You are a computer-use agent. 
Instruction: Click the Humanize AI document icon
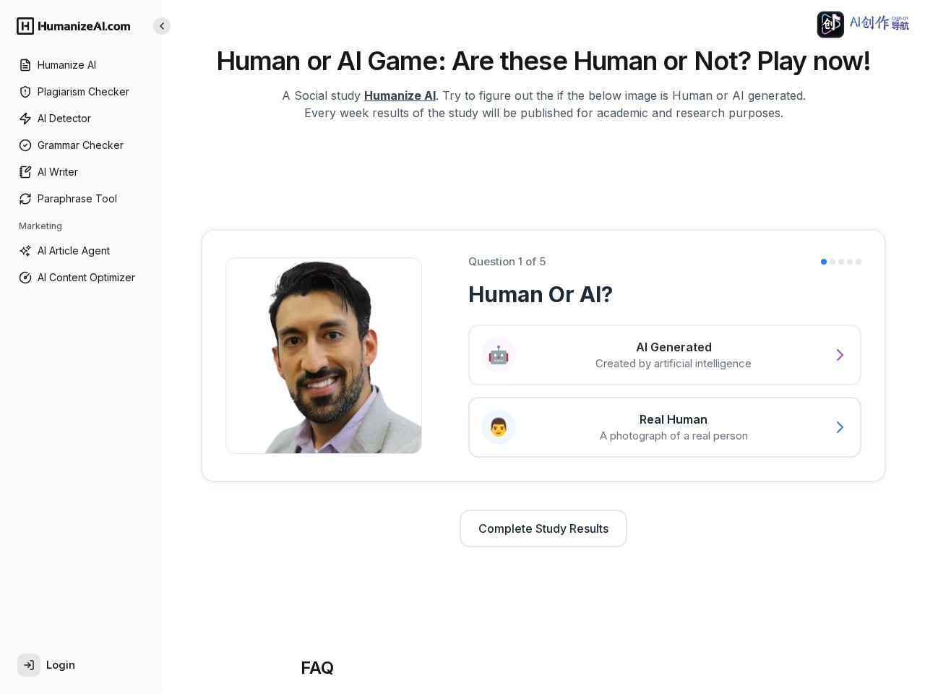coord(25,65)
